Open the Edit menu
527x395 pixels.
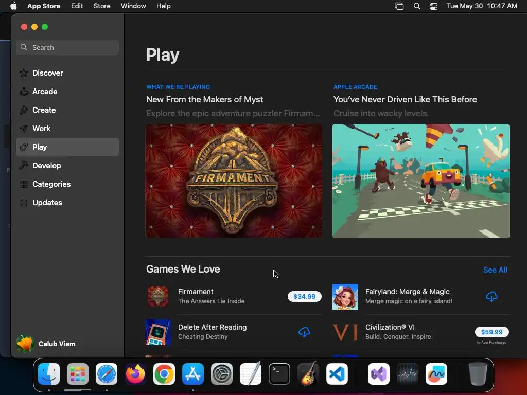click(x=77, y=6)
